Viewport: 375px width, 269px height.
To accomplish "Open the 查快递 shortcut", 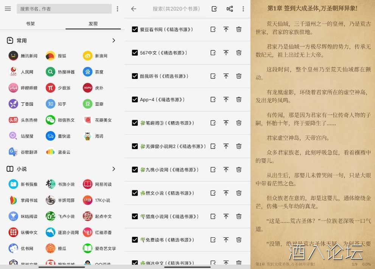I will point(58,136).
